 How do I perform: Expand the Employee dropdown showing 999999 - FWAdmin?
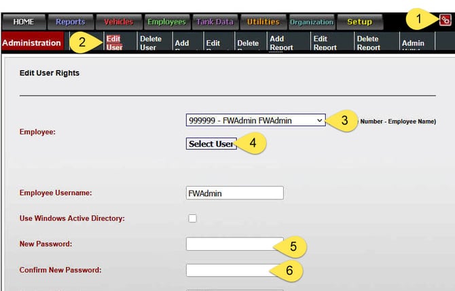point(255,120)
